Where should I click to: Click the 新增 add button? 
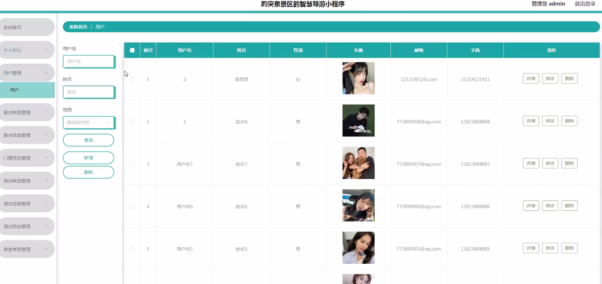pos(89,158)
